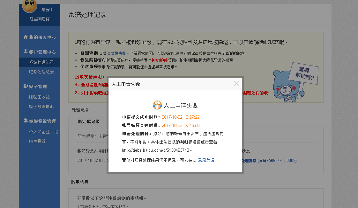Close the 人工申请失败 dialog
Image resolution: width=358 pixels, height=208 pixels.
click(x=236, y=84)
